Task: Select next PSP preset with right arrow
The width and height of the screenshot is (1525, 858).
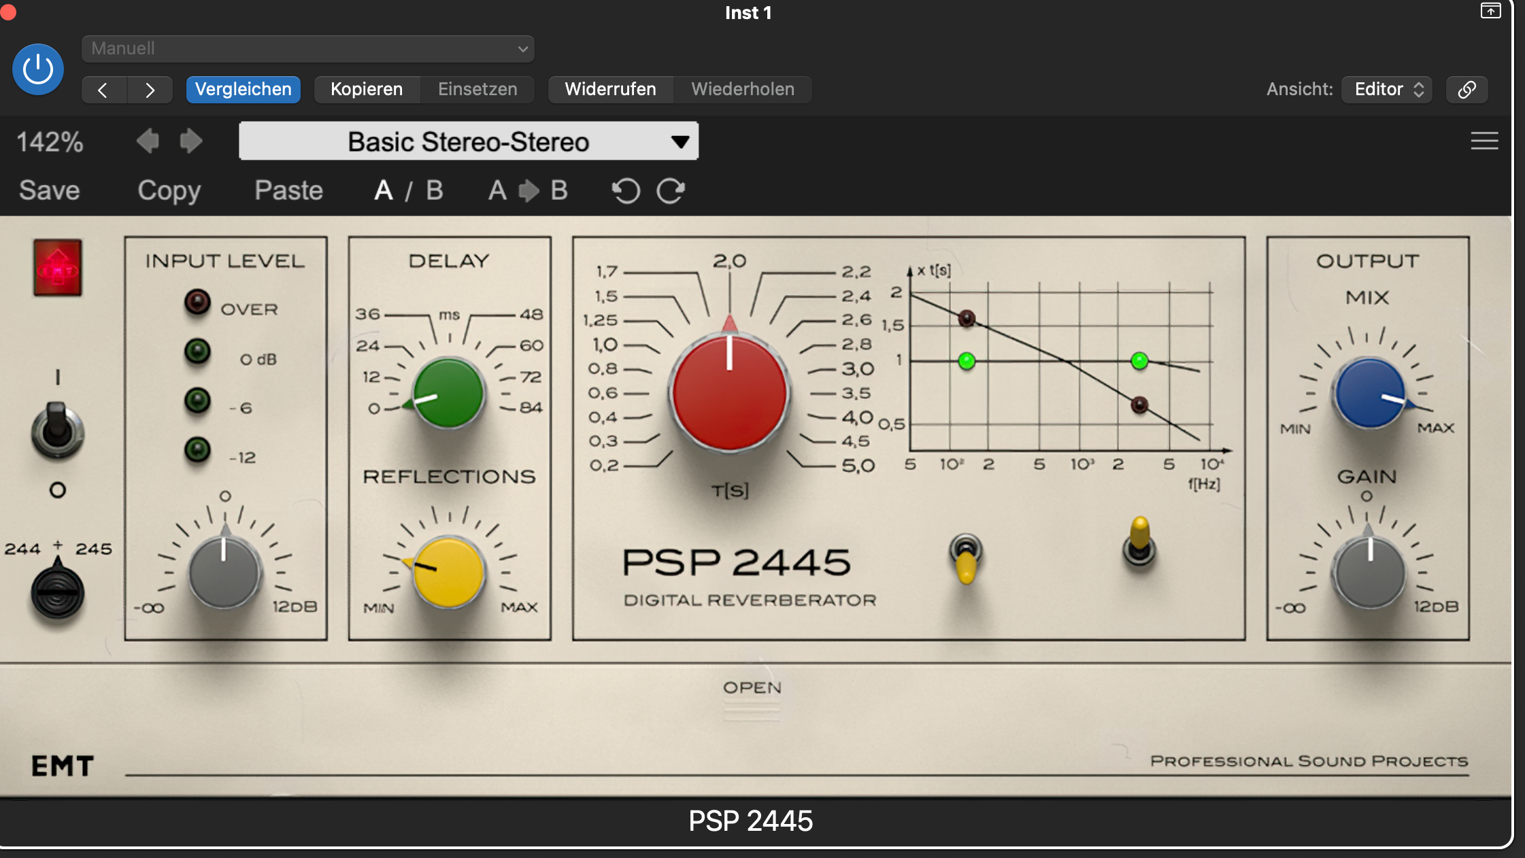Action: coord(191,141)
